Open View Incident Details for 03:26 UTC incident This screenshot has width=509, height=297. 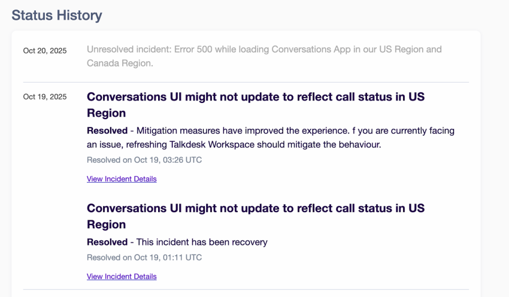point(122,179)
